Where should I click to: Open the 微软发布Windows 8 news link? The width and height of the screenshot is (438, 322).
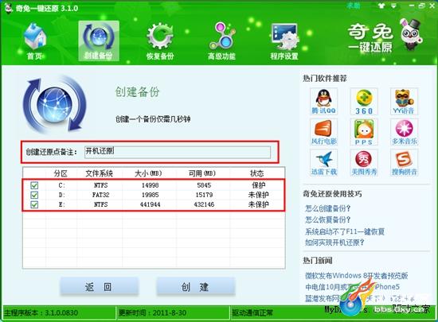(x=357, y=276)
